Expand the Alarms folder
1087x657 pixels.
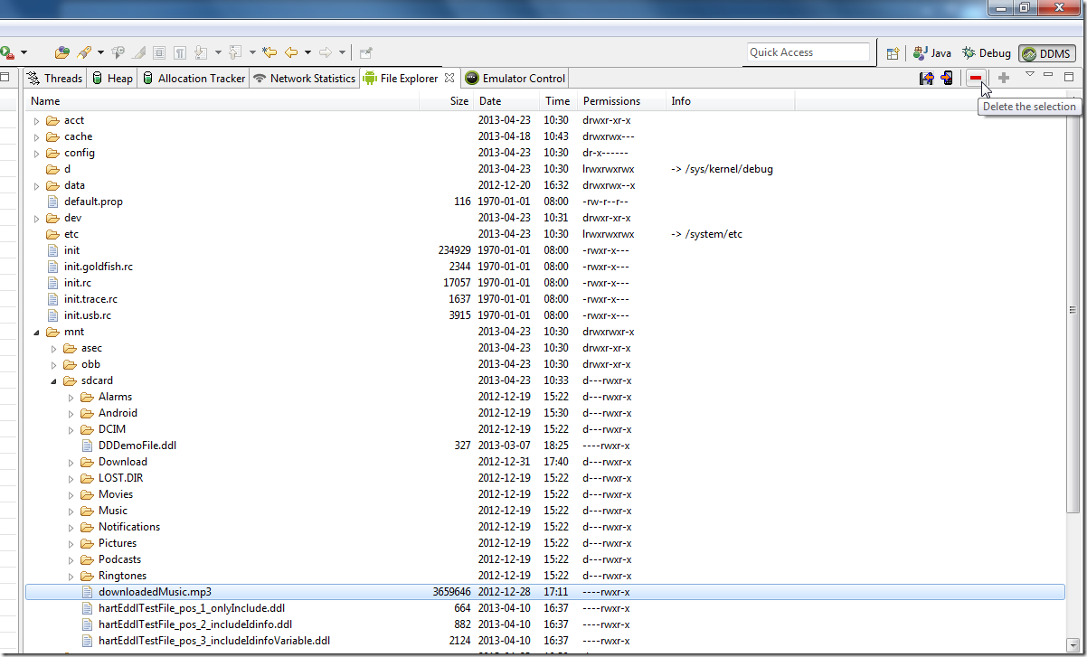(71, 398)
